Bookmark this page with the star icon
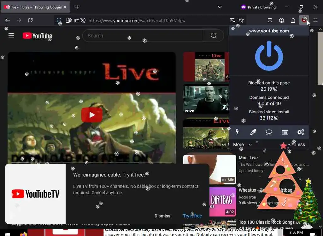 click(241, 20)
